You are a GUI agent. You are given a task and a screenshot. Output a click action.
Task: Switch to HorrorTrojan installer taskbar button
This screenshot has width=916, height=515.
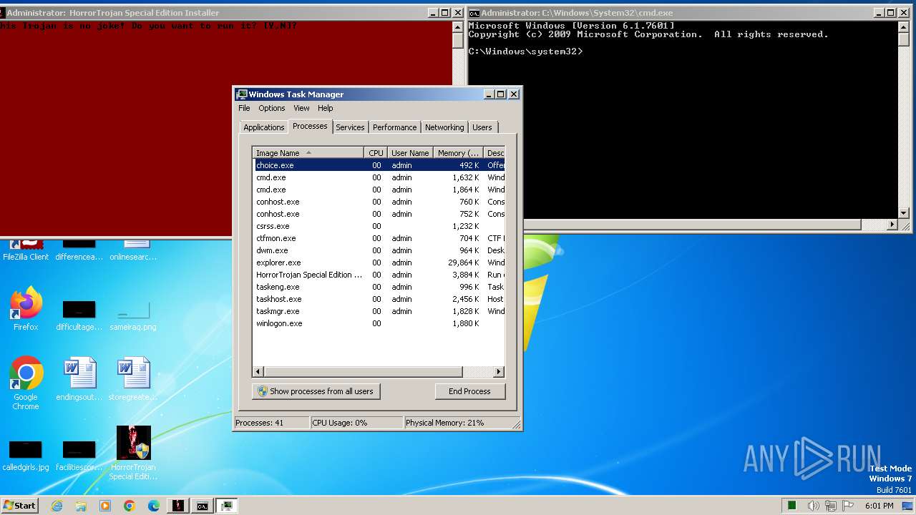[x=178, y=506]
